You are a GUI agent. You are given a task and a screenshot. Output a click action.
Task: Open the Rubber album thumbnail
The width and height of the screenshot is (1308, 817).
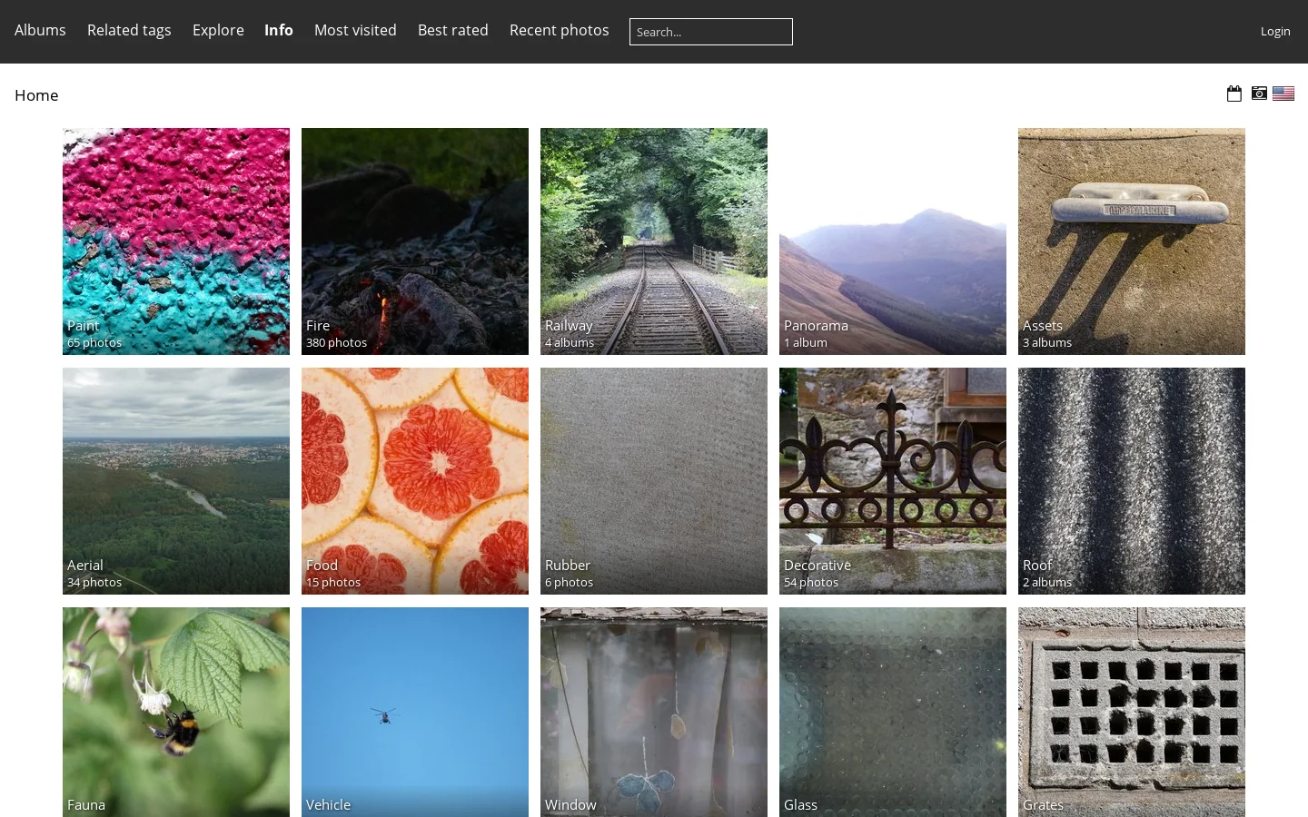[x=654, y=481]
